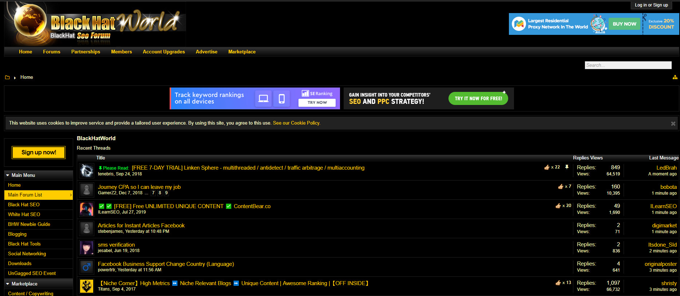Image resolution: width=680 pixels, height=296 pixels.
Task: Open stebenjames avatar on Articles thread
Action: coord(87,228)
